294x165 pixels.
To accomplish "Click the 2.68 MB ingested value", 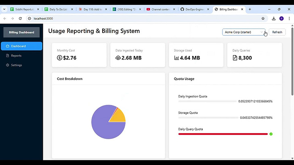I will [x=131, y=58].
